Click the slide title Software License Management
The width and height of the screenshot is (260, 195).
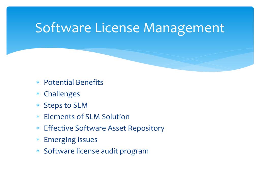click(130, 28)
